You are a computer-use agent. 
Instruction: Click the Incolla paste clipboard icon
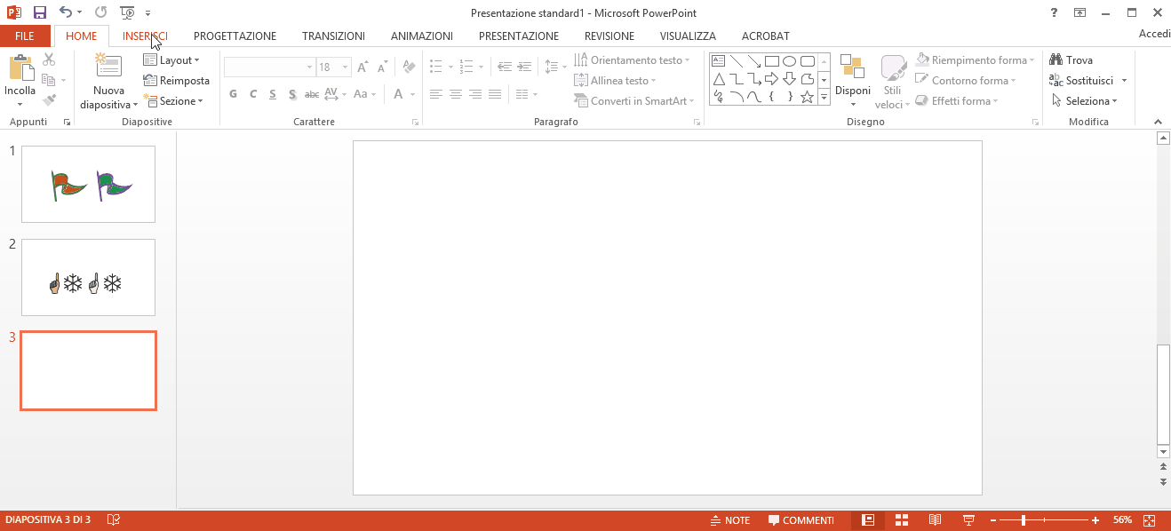pos(20,69)
